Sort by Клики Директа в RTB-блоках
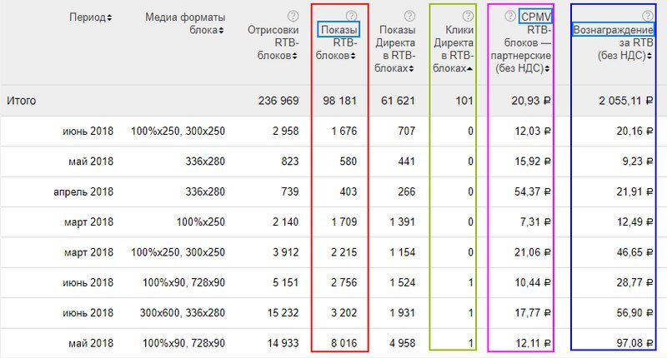 [x=469, y=68]
